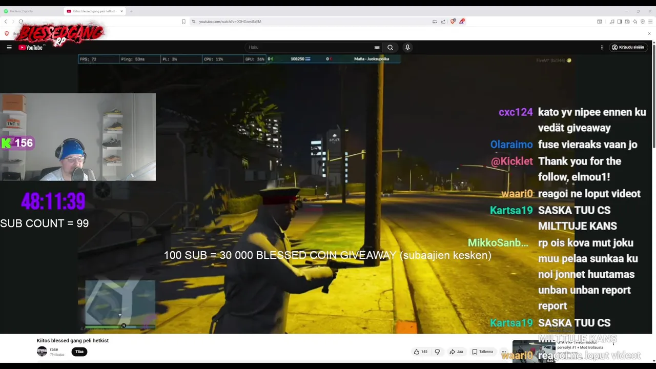Sign in with Kirjaudu sisään button
This screenshot has height=369, width=656.
pyautogui.click(x=628, y=47)
